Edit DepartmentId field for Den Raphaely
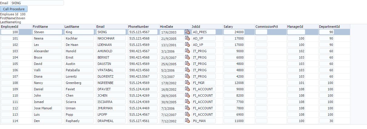Image resolution: width=367 pixels, height=129 pixels. coord(326,121)
